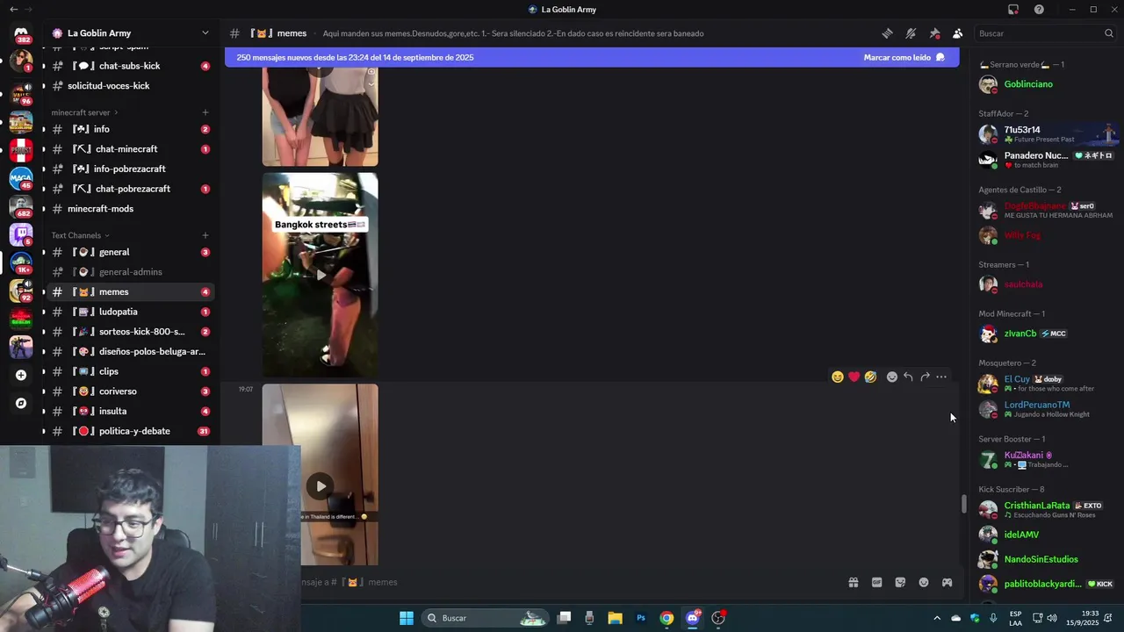This screenshot has width=1124, height=632.
Task: Go back with the title bar arrow
Action: click(13, 10)
